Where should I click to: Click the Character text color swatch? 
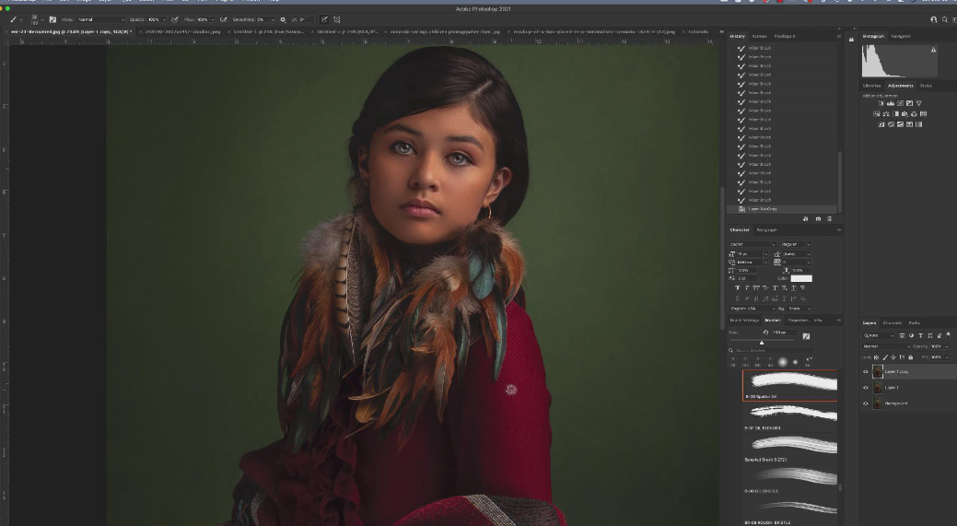tap(800, 278)
